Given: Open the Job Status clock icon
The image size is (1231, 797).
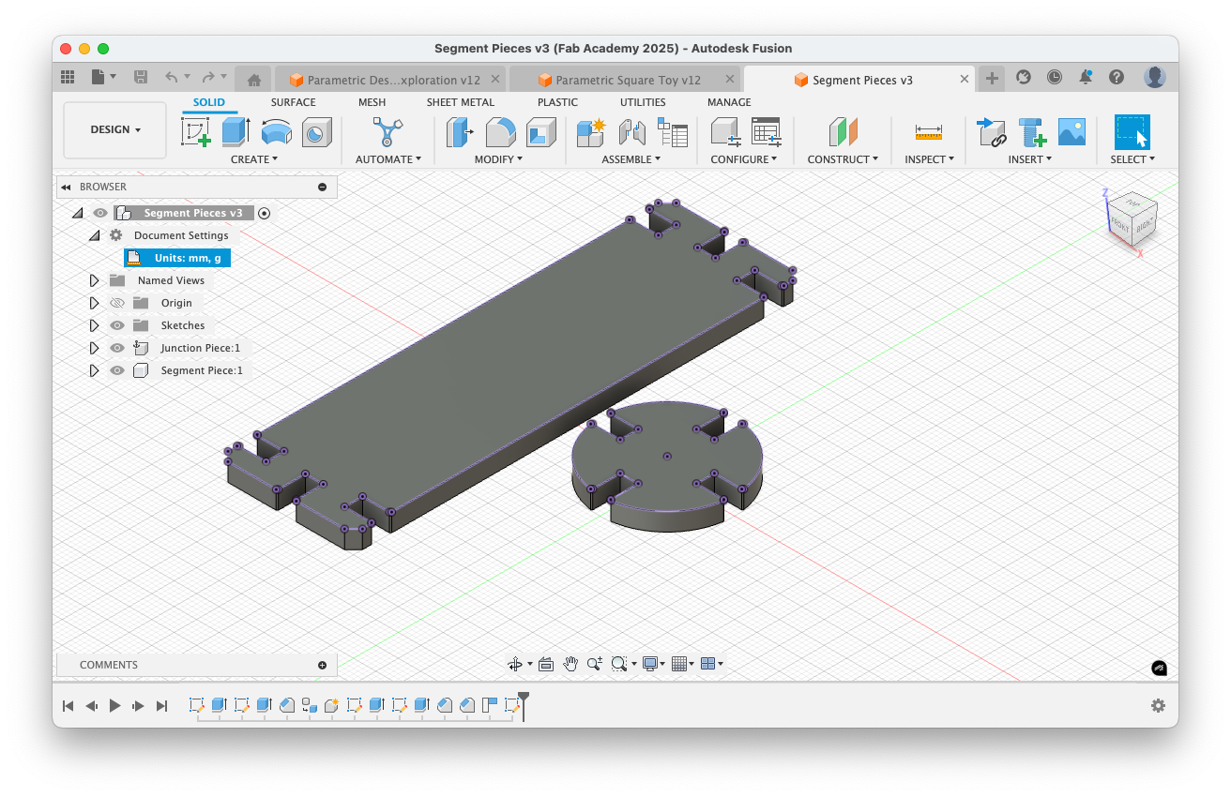Looking at the screenshot, I should tap(1055, 77).
